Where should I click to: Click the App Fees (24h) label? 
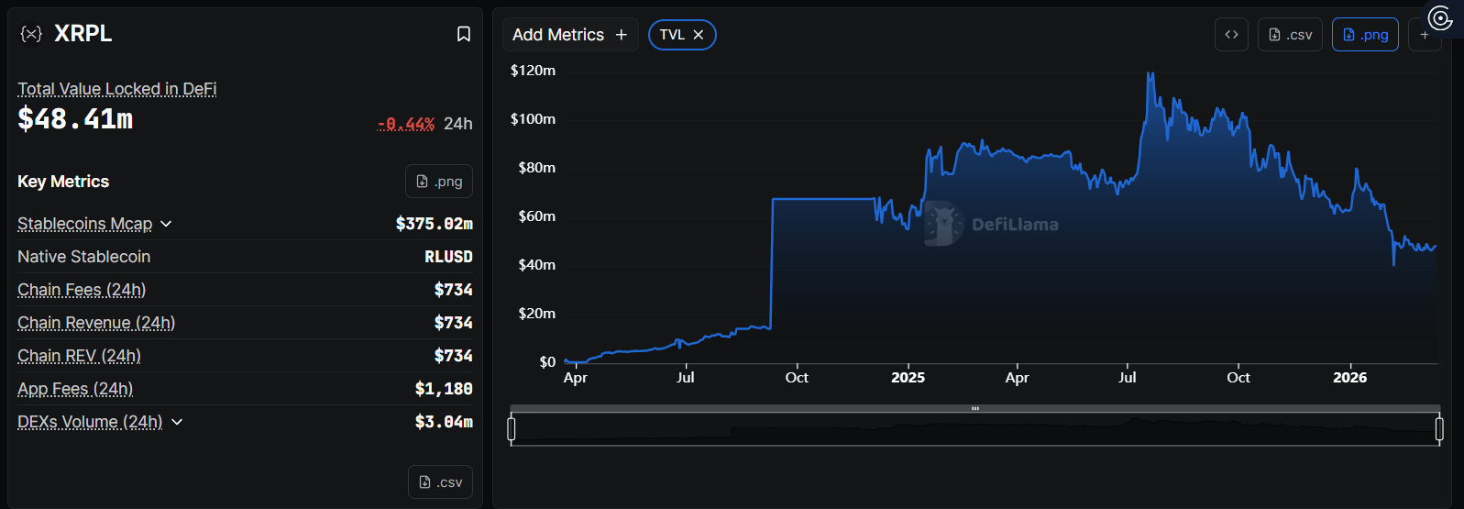tap(75, 389)
